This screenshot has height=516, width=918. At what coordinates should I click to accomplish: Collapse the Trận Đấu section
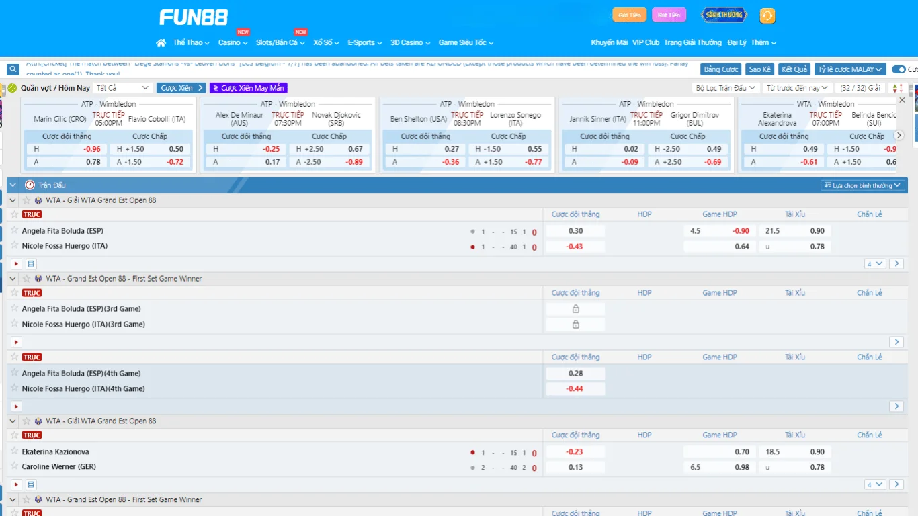coord(13,185)
